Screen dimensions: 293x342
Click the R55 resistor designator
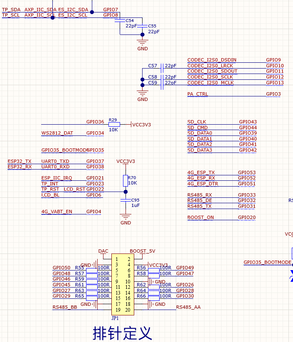(79, 268)
